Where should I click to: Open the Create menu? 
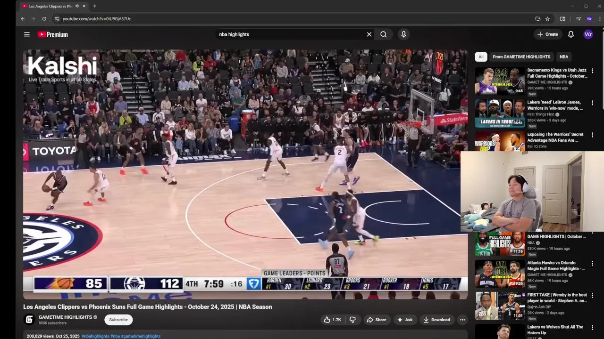click(547, 34)
